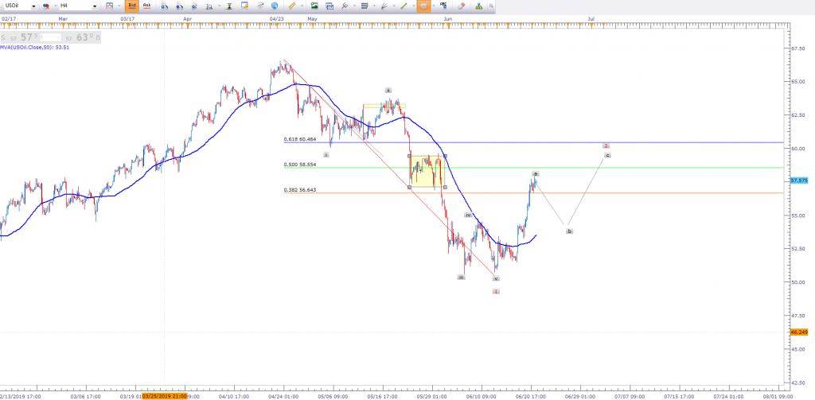
Task: Click the 0.618 60.464 Fibonacci level label
Action: pyautogui.click(x=300, y=139)
